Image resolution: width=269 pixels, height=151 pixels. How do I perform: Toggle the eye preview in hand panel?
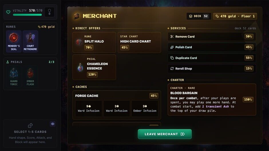[53, 124]
